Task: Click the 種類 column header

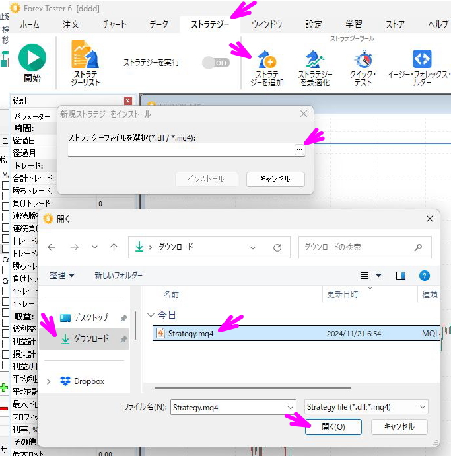Action: [429, 295]
